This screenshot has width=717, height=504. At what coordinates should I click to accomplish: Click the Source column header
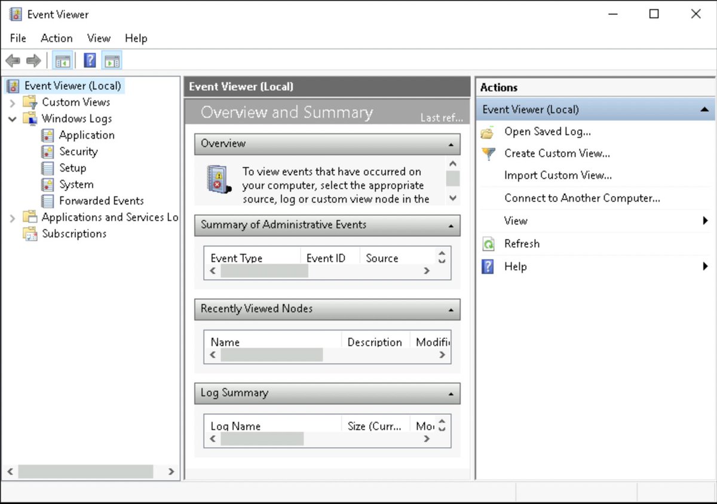[398, 257]
